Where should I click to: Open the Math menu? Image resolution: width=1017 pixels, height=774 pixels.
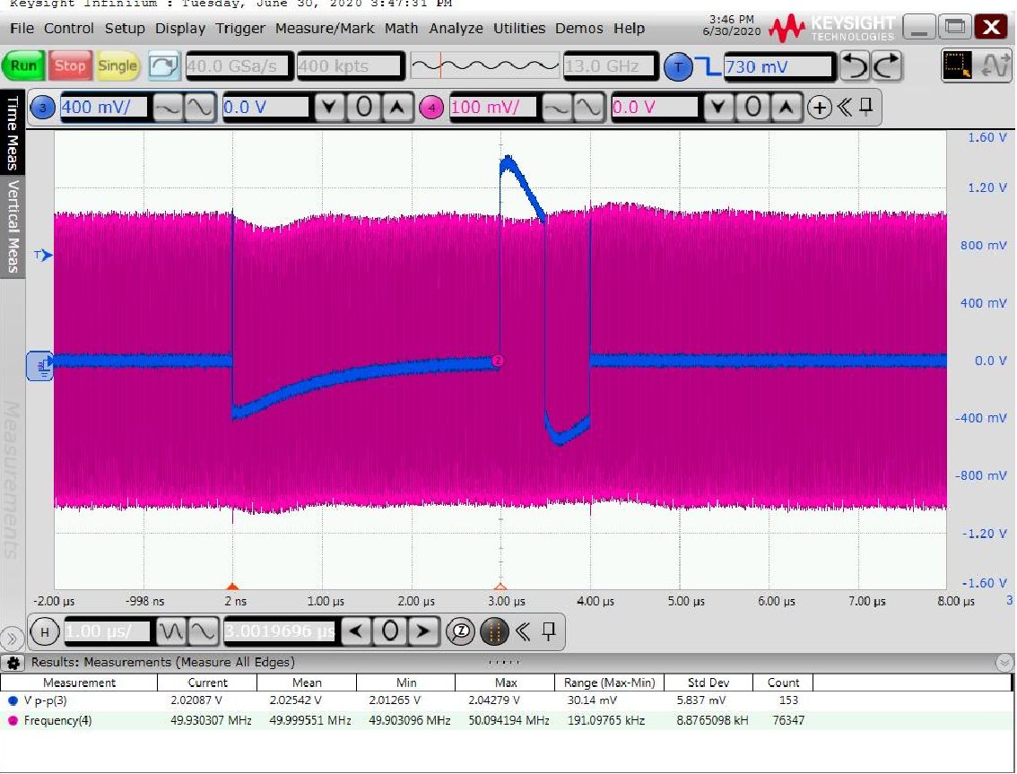tap(402, 29)
